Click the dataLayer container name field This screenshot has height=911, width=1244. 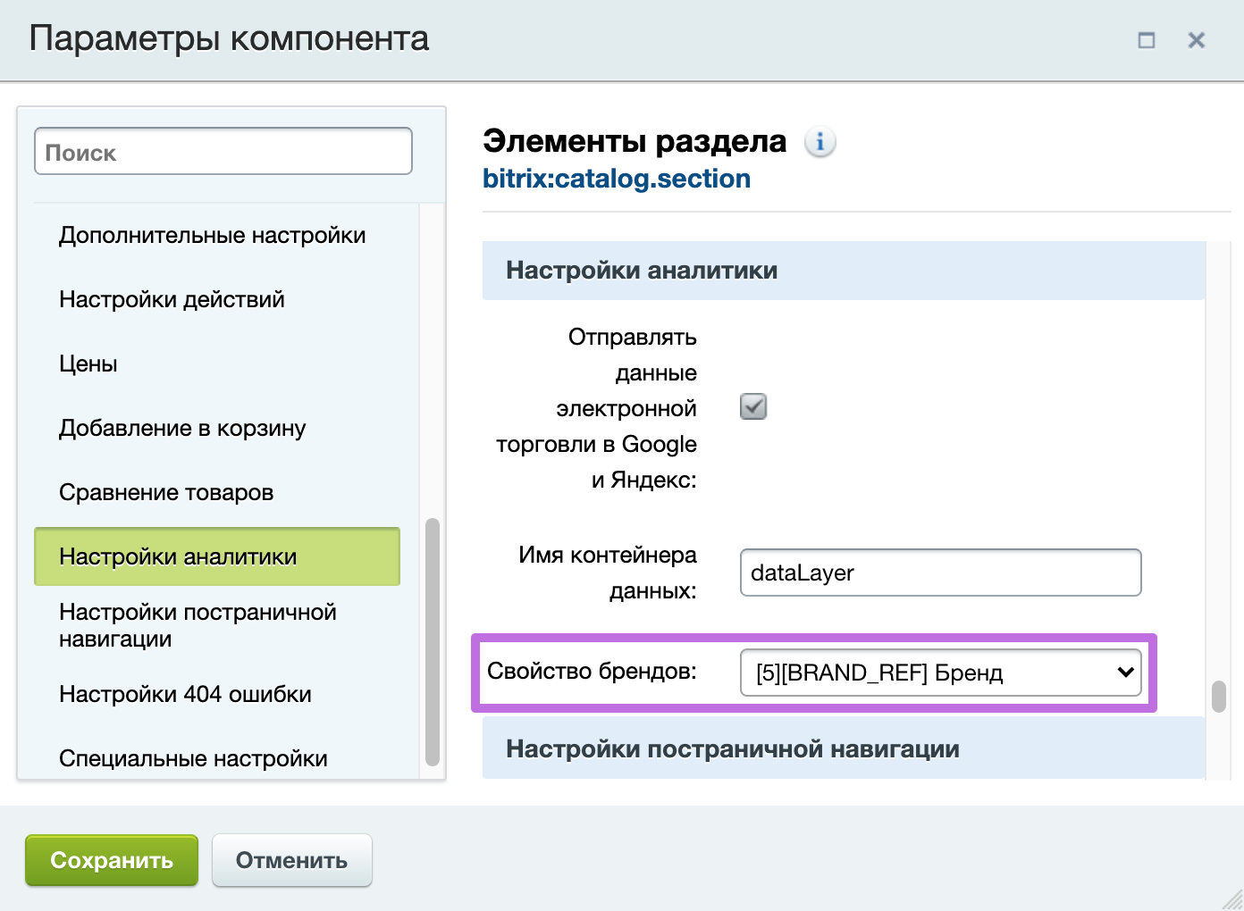(941, 573)
